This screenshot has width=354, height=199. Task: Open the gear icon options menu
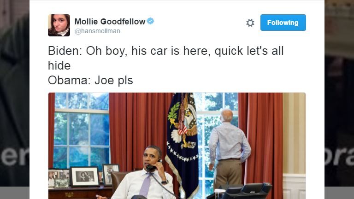(250, 23)
